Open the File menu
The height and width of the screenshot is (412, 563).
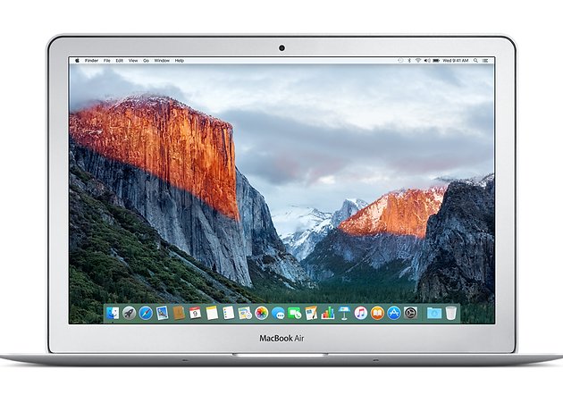tap(107, 61)
